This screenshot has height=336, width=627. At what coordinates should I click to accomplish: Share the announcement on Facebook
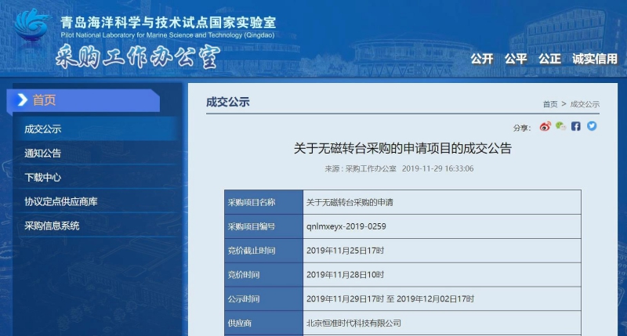click(x=576, y=126)
